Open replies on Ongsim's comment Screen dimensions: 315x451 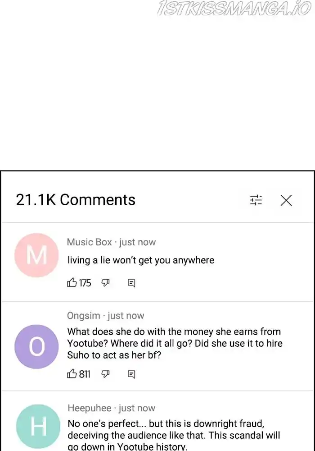pyautogui.click(x=131, y=374)
